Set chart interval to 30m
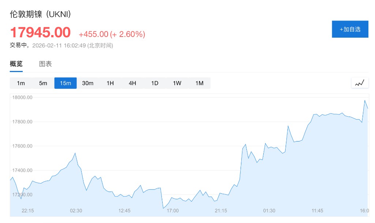This screenshot has width=375, height=223. pos(88,83)
